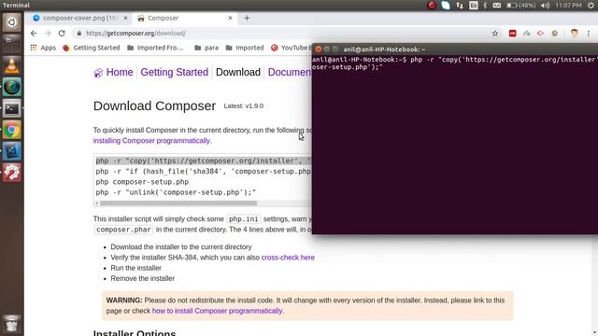Launch VLC media player from dock
The image size is (598, 336).
[12, 65]
